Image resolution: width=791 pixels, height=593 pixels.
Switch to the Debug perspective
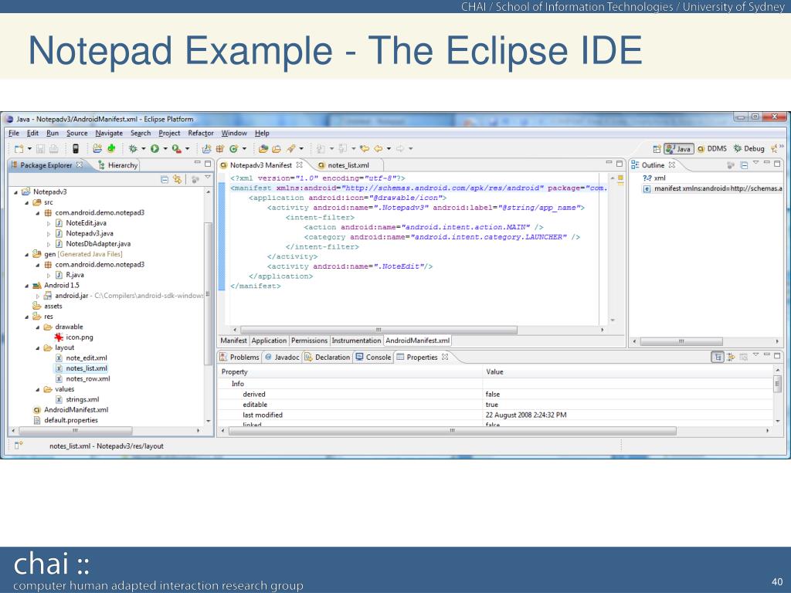point(749,149)
